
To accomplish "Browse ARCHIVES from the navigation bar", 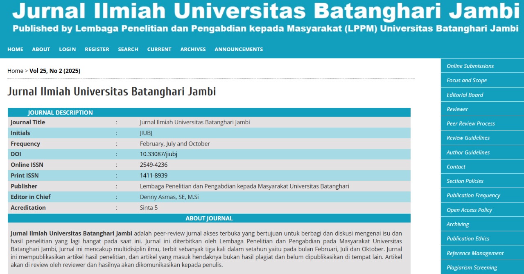I will click(193, 49).
